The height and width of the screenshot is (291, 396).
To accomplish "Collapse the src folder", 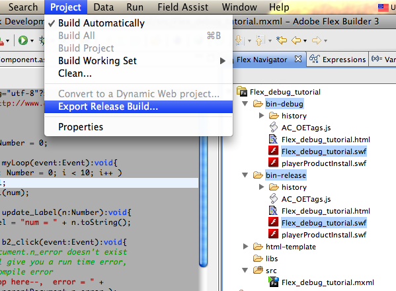I will coord(245,270).
